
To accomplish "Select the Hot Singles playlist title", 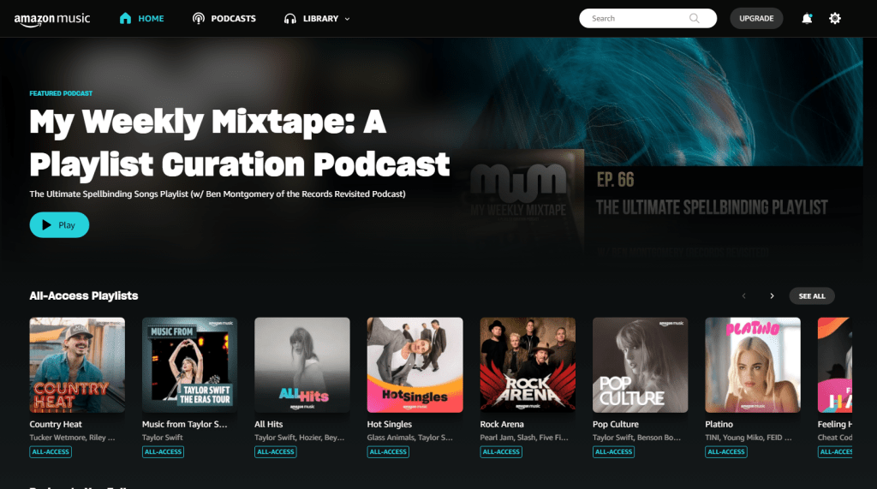I will click(x=390, y=424).
